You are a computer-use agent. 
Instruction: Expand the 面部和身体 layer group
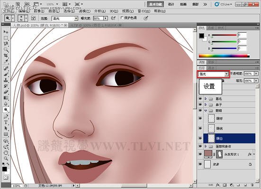206,146
